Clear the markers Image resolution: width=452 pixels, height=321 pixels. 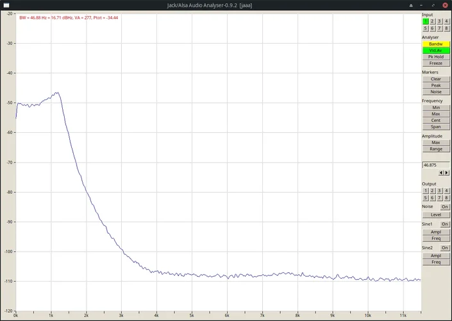pyautogui.click(x=436, y=79)
